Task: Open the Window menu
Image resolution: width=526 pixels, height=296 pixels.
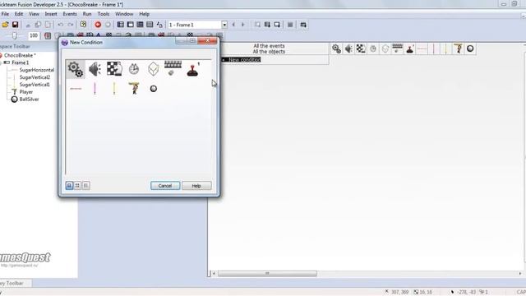Action: tap(124, 14)
